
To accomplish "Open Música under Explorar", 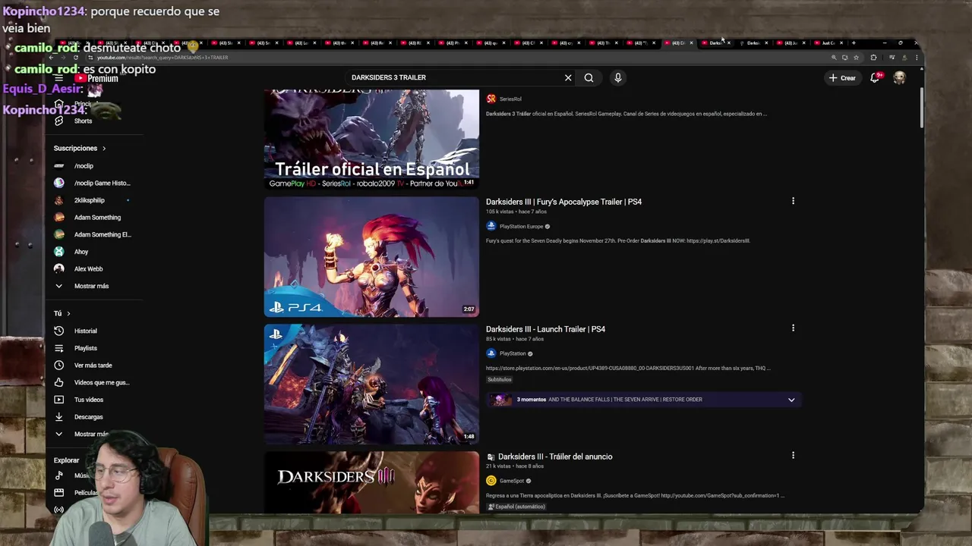I will pos(81,475).
